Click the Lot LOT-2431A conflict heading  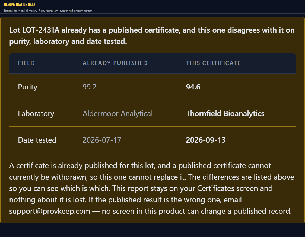[152, 36]
